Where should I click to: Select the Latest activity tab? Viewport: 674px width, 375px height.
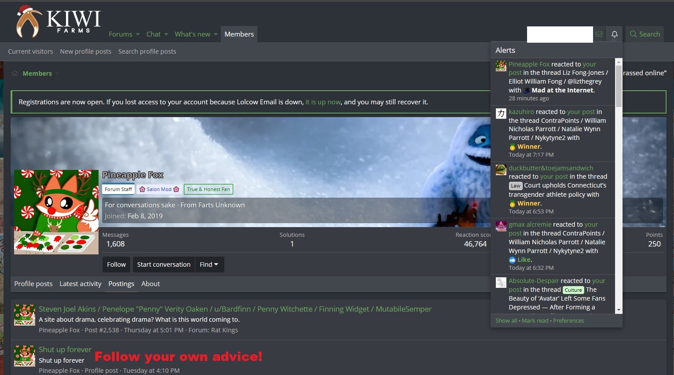coord(81,284)
